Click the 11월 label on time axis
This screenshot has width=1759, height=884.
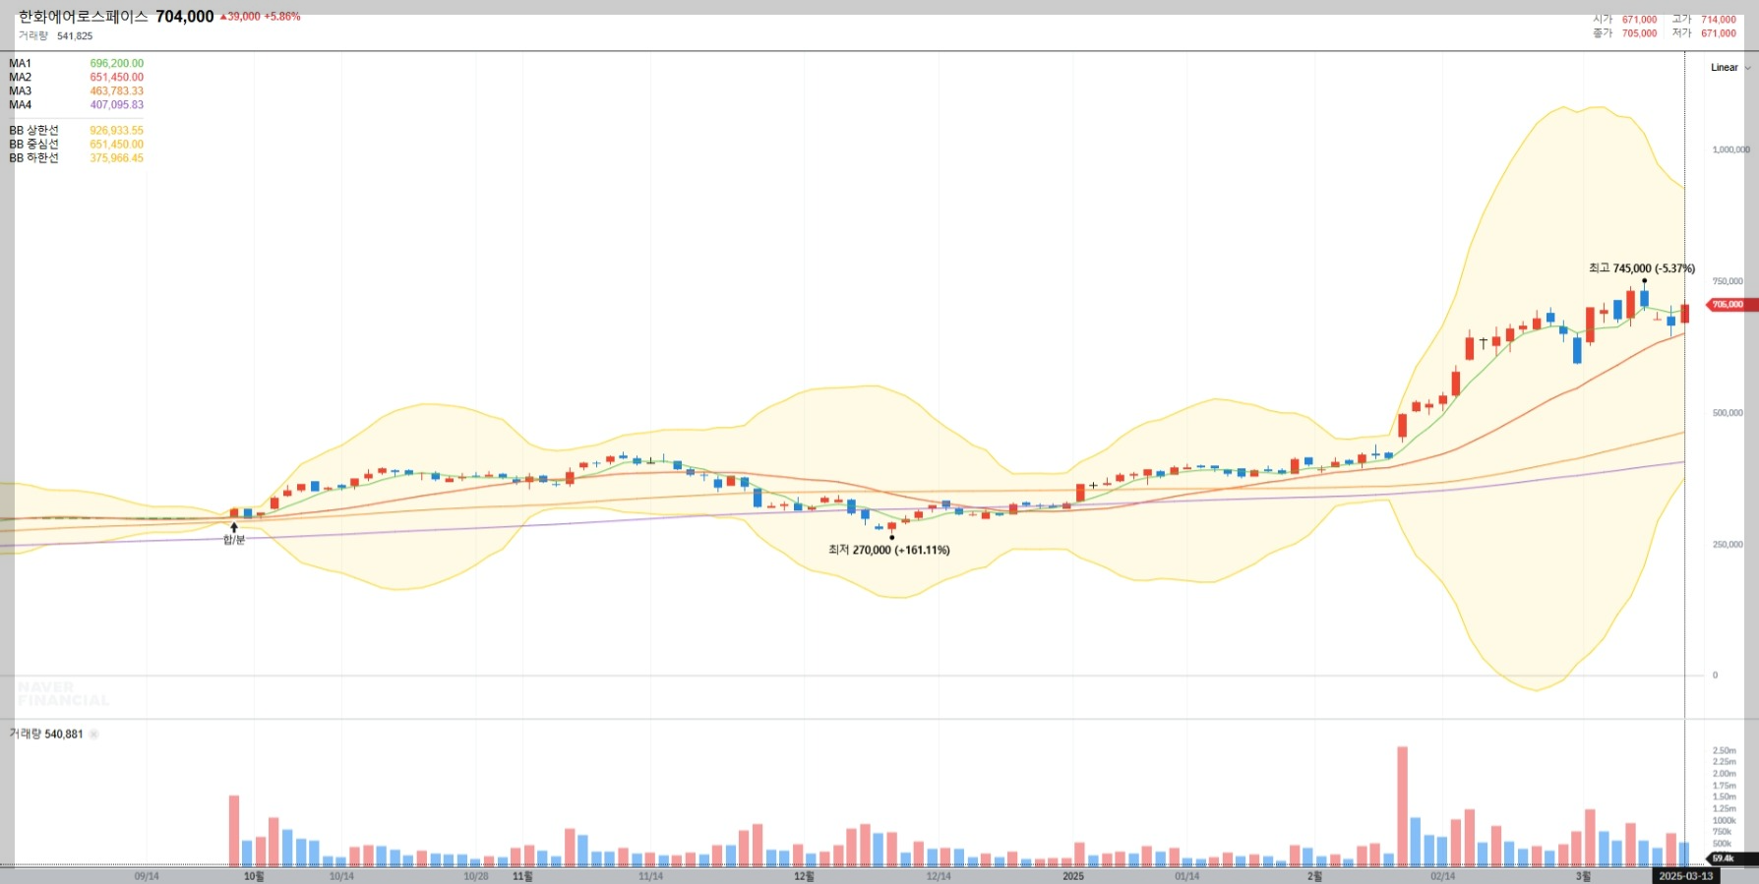pos(522,876)
